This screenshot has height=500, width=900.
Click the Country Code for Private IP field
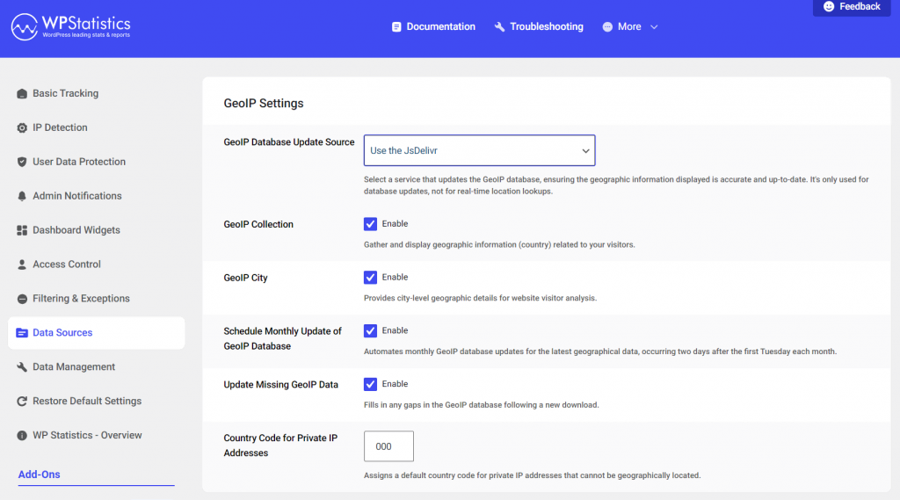[x=388, y=446]
